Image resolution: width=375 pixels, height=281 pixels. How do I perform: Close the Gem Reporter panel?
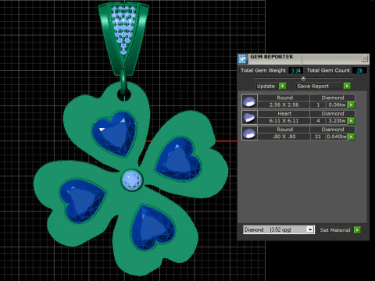[365, 59]
